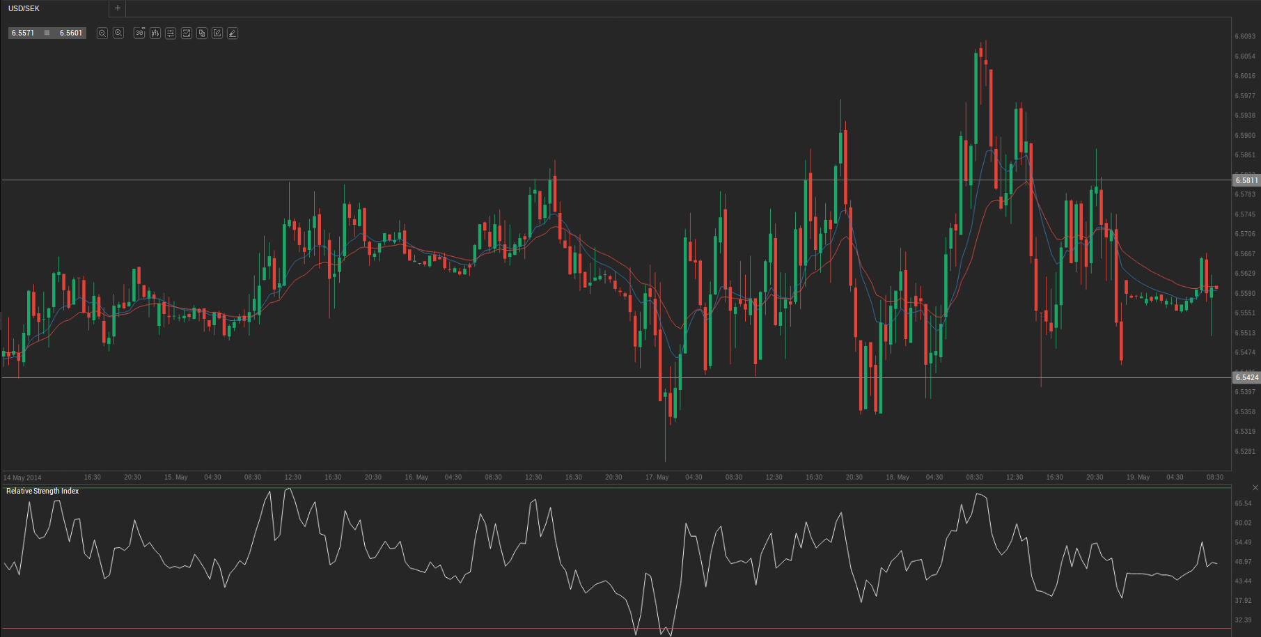Click the 17. May date marker on time axis
The height and width of the screenshot is (637, 1261).
657,478
